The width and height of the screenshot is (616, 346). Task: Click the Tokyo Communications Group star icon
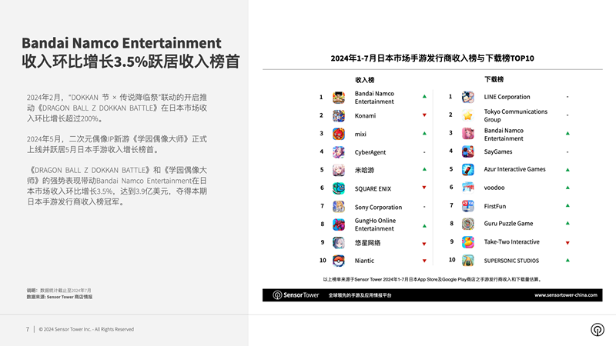tap(468, 115)
